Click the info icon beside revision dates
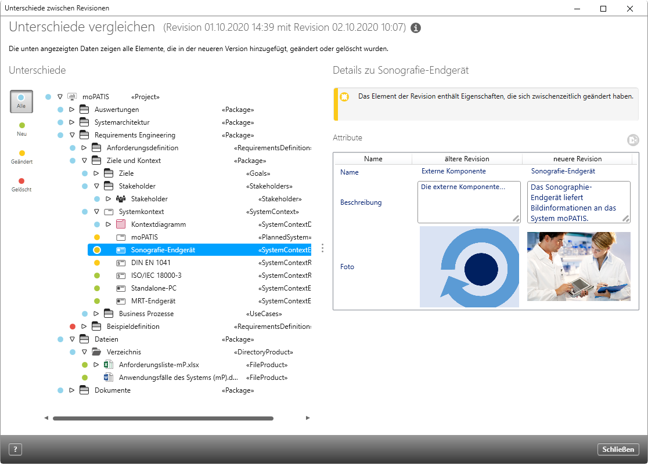The height and width of the screenshot is (464, 648). point(416,28)
